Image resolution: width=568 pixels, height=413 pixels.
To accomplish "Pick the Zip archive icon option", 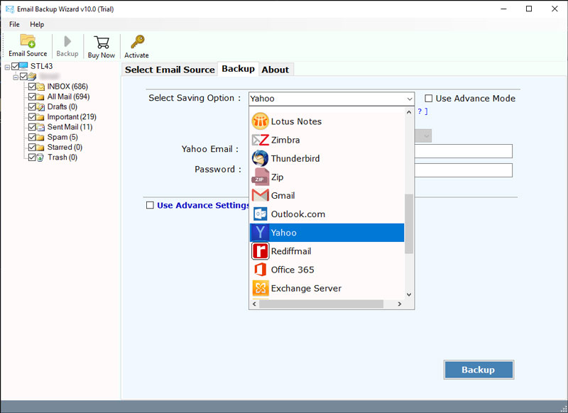I will pyautogui.click(x=260, y=177).
